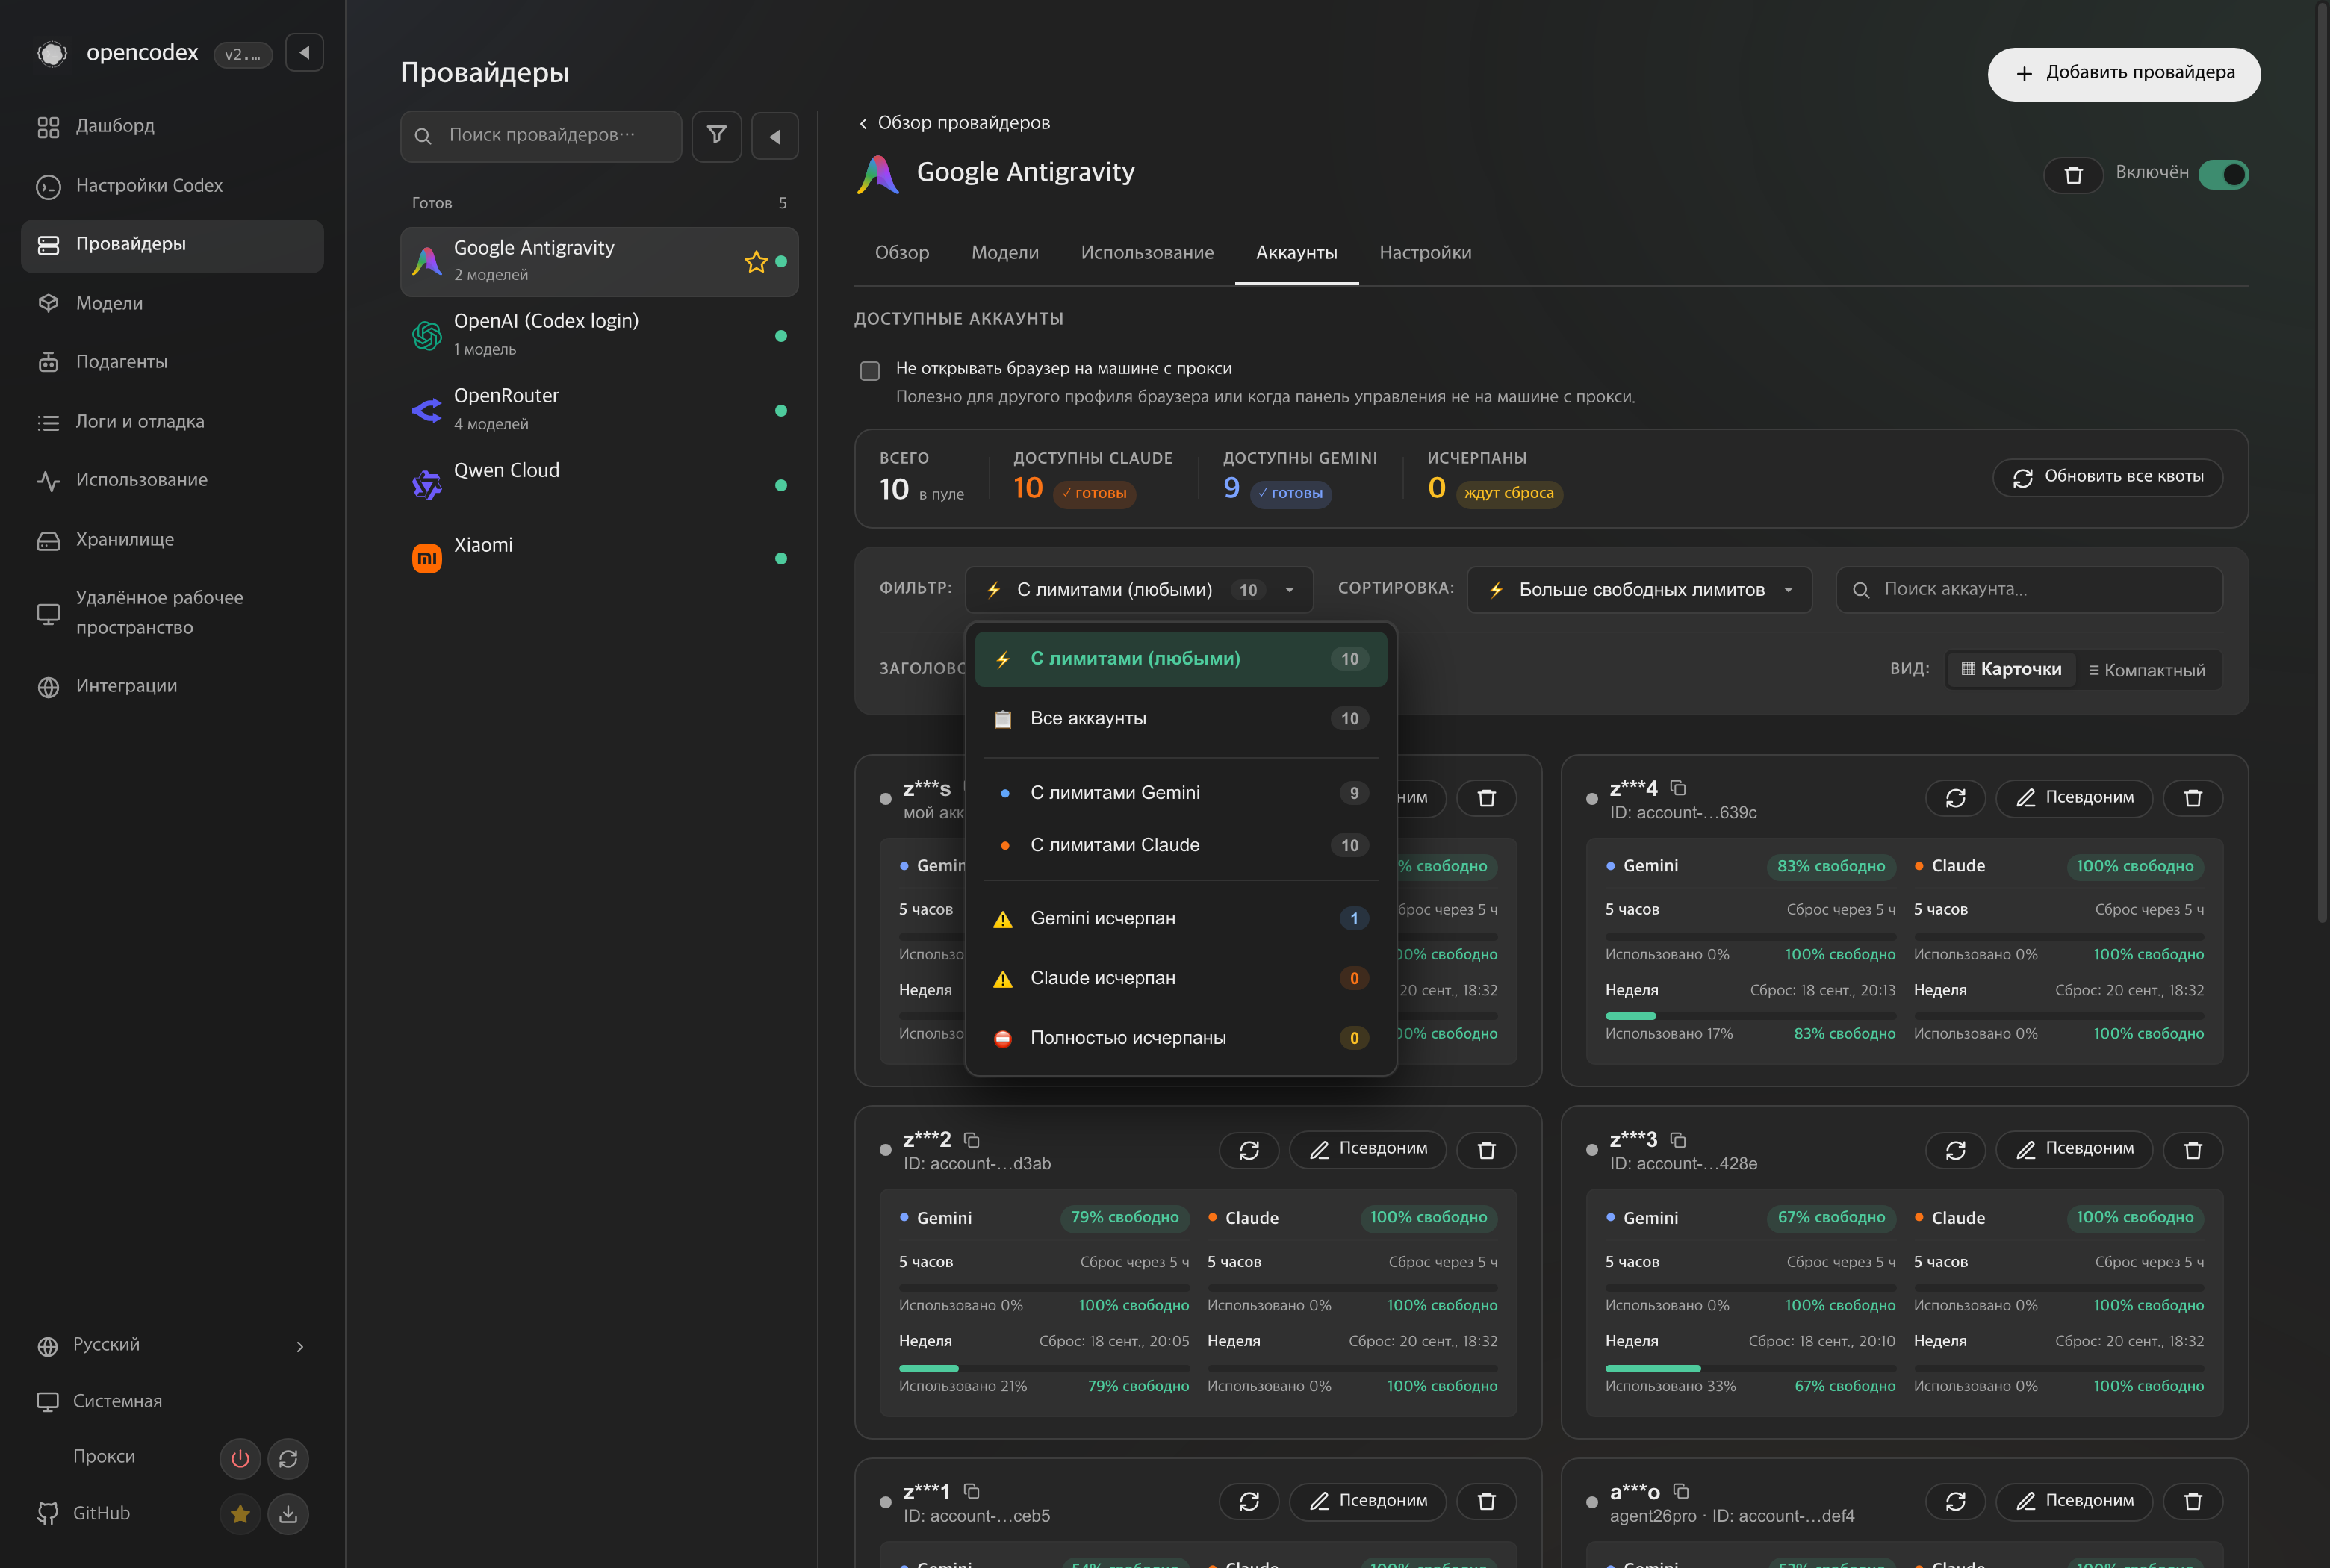Collapse the opencodex sidebar arrow

tap(305, 52)
